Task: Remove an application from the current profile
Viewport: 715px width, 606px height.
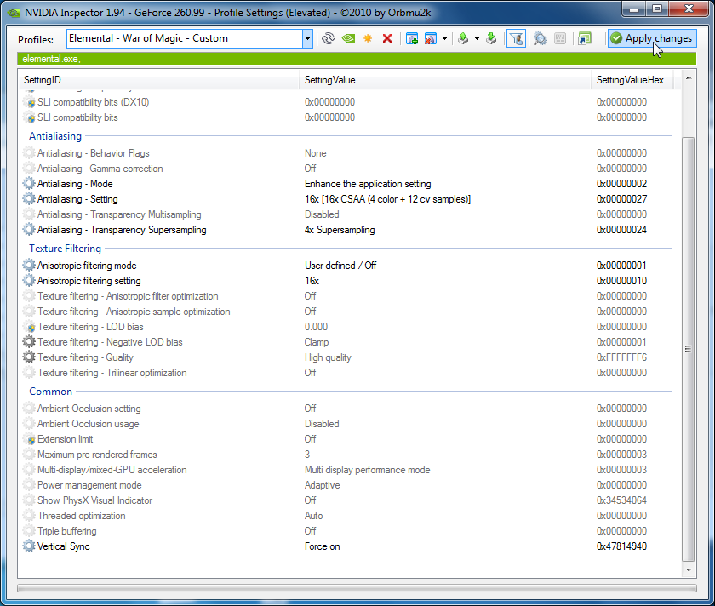Action: [431, 39]
